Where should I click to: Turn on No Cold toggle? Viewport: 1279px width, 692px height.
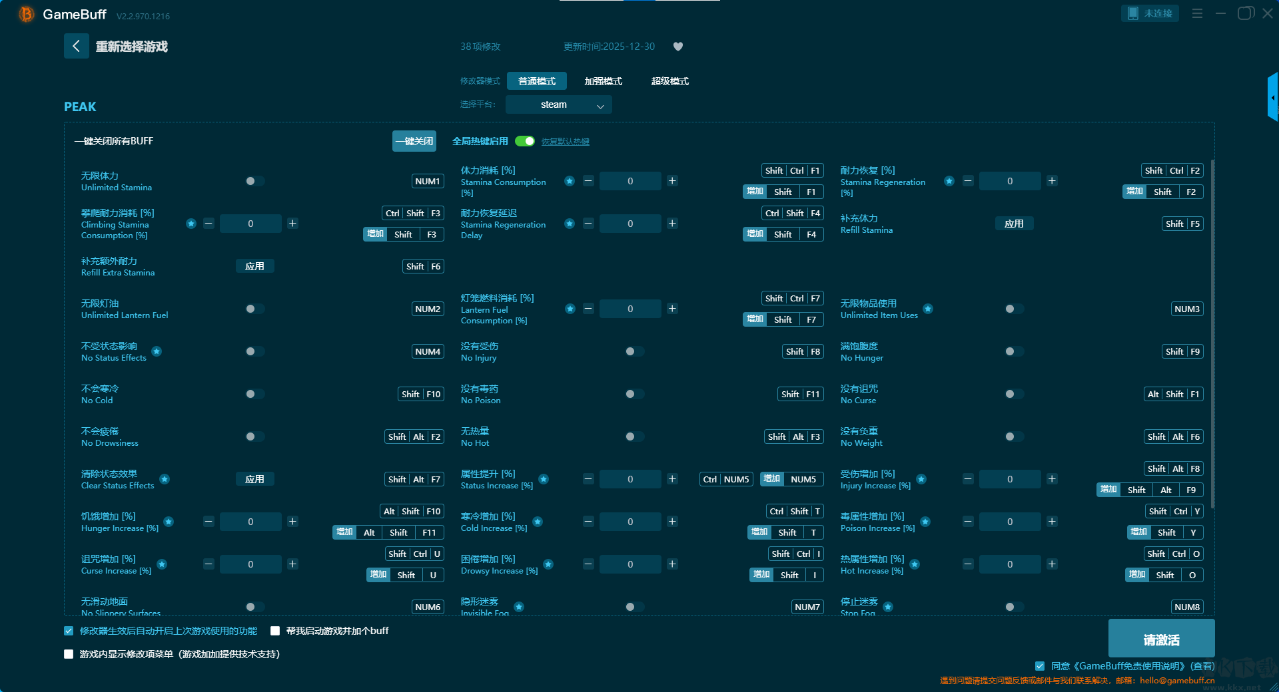pos(254,394)
